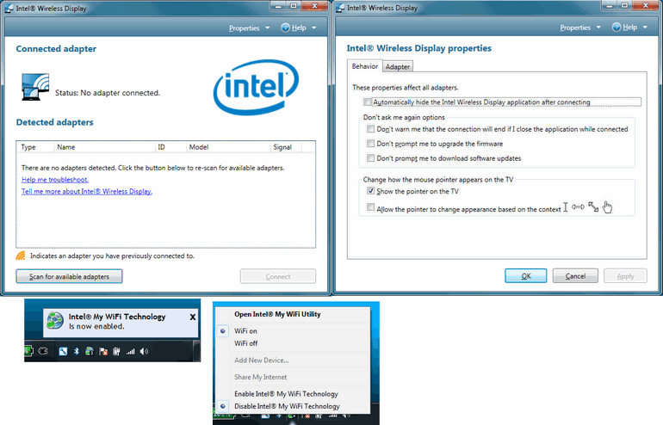This screenshot has width=663, height=425.
Task: Open the Help me troubleshoot link
Action: tap(55, 180)
